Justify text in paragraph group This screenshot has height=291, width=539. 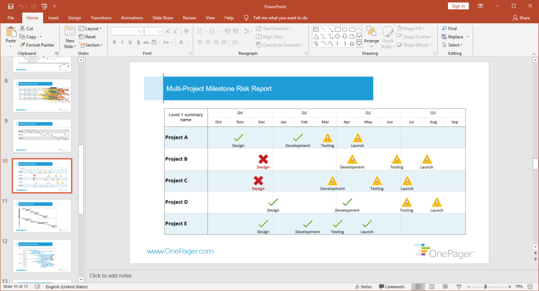click(x=224, y=42)
